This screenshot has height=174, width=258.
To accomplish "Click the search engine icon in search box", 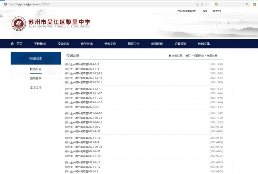I will click(216, 5).
